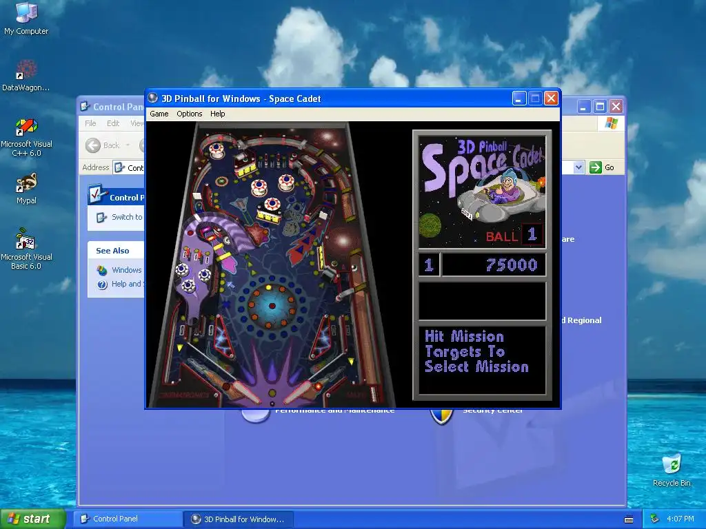This screenshot has width=706, height=529.
Task: Click the score display 75000
Action: tap(512, 265)
